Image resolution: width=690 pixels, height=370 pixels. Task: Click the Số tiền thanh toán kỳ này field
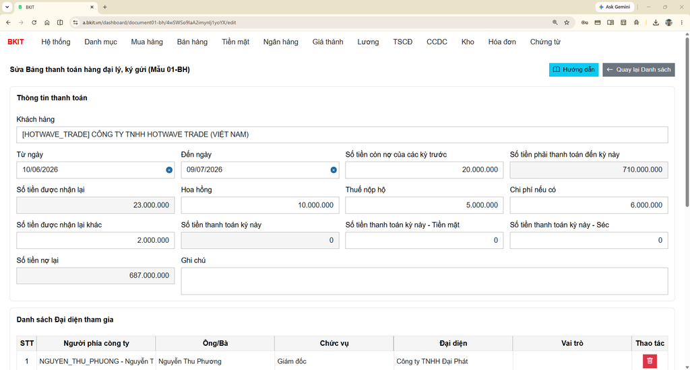[x=260, y=240]
